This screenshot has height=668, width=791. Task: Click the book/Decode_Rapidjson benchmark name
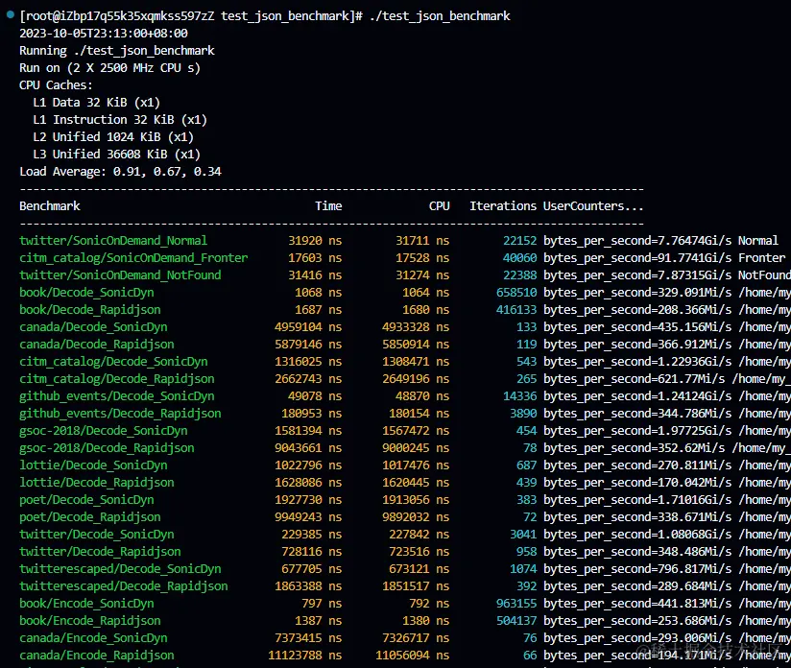90,310
